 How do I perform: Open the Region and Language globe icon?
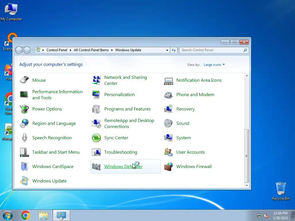coord(24,123)
